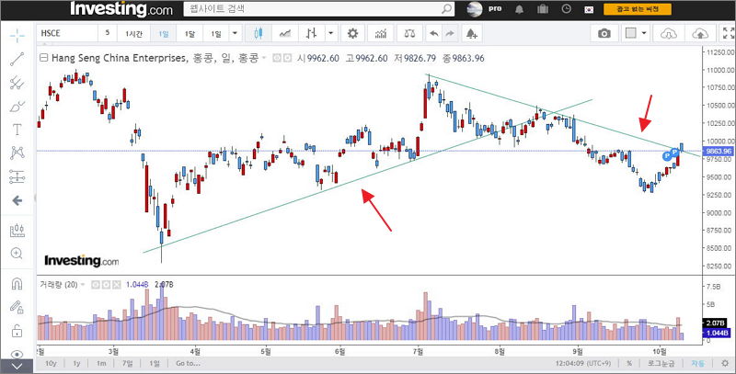Select candlestick chart style
The width and height of the screenshot is (736, 374).
coord(258,33)
